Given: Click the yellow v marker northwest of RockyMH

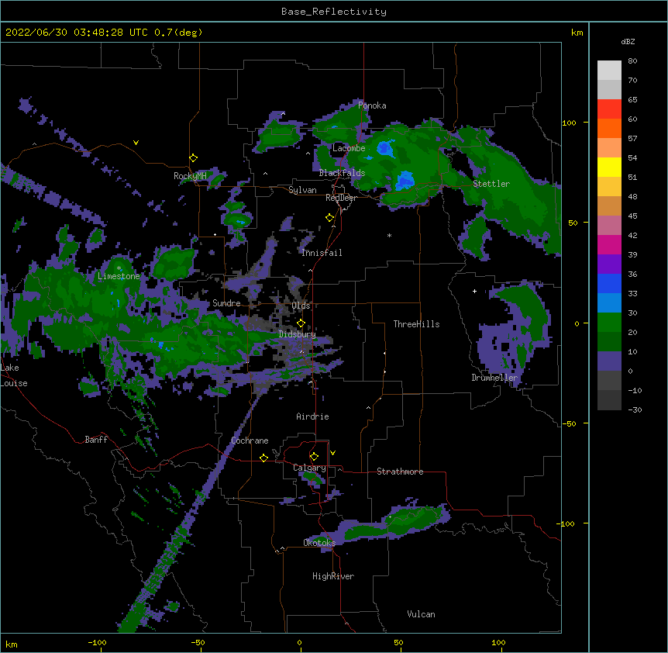Looking at the screenshot, I should tap(136, 143).
